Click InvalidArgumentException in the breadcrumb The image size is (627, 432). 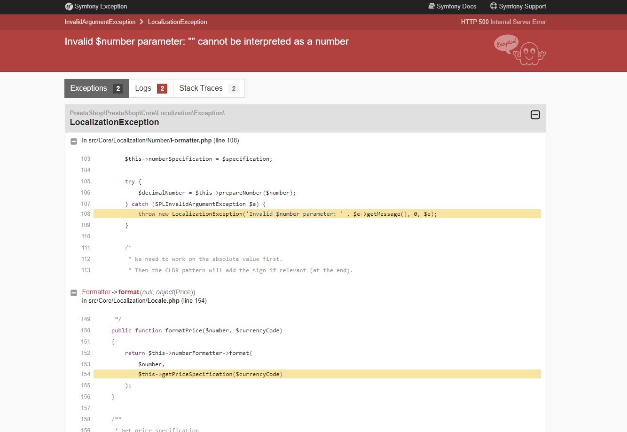click(x=100, y=22)
